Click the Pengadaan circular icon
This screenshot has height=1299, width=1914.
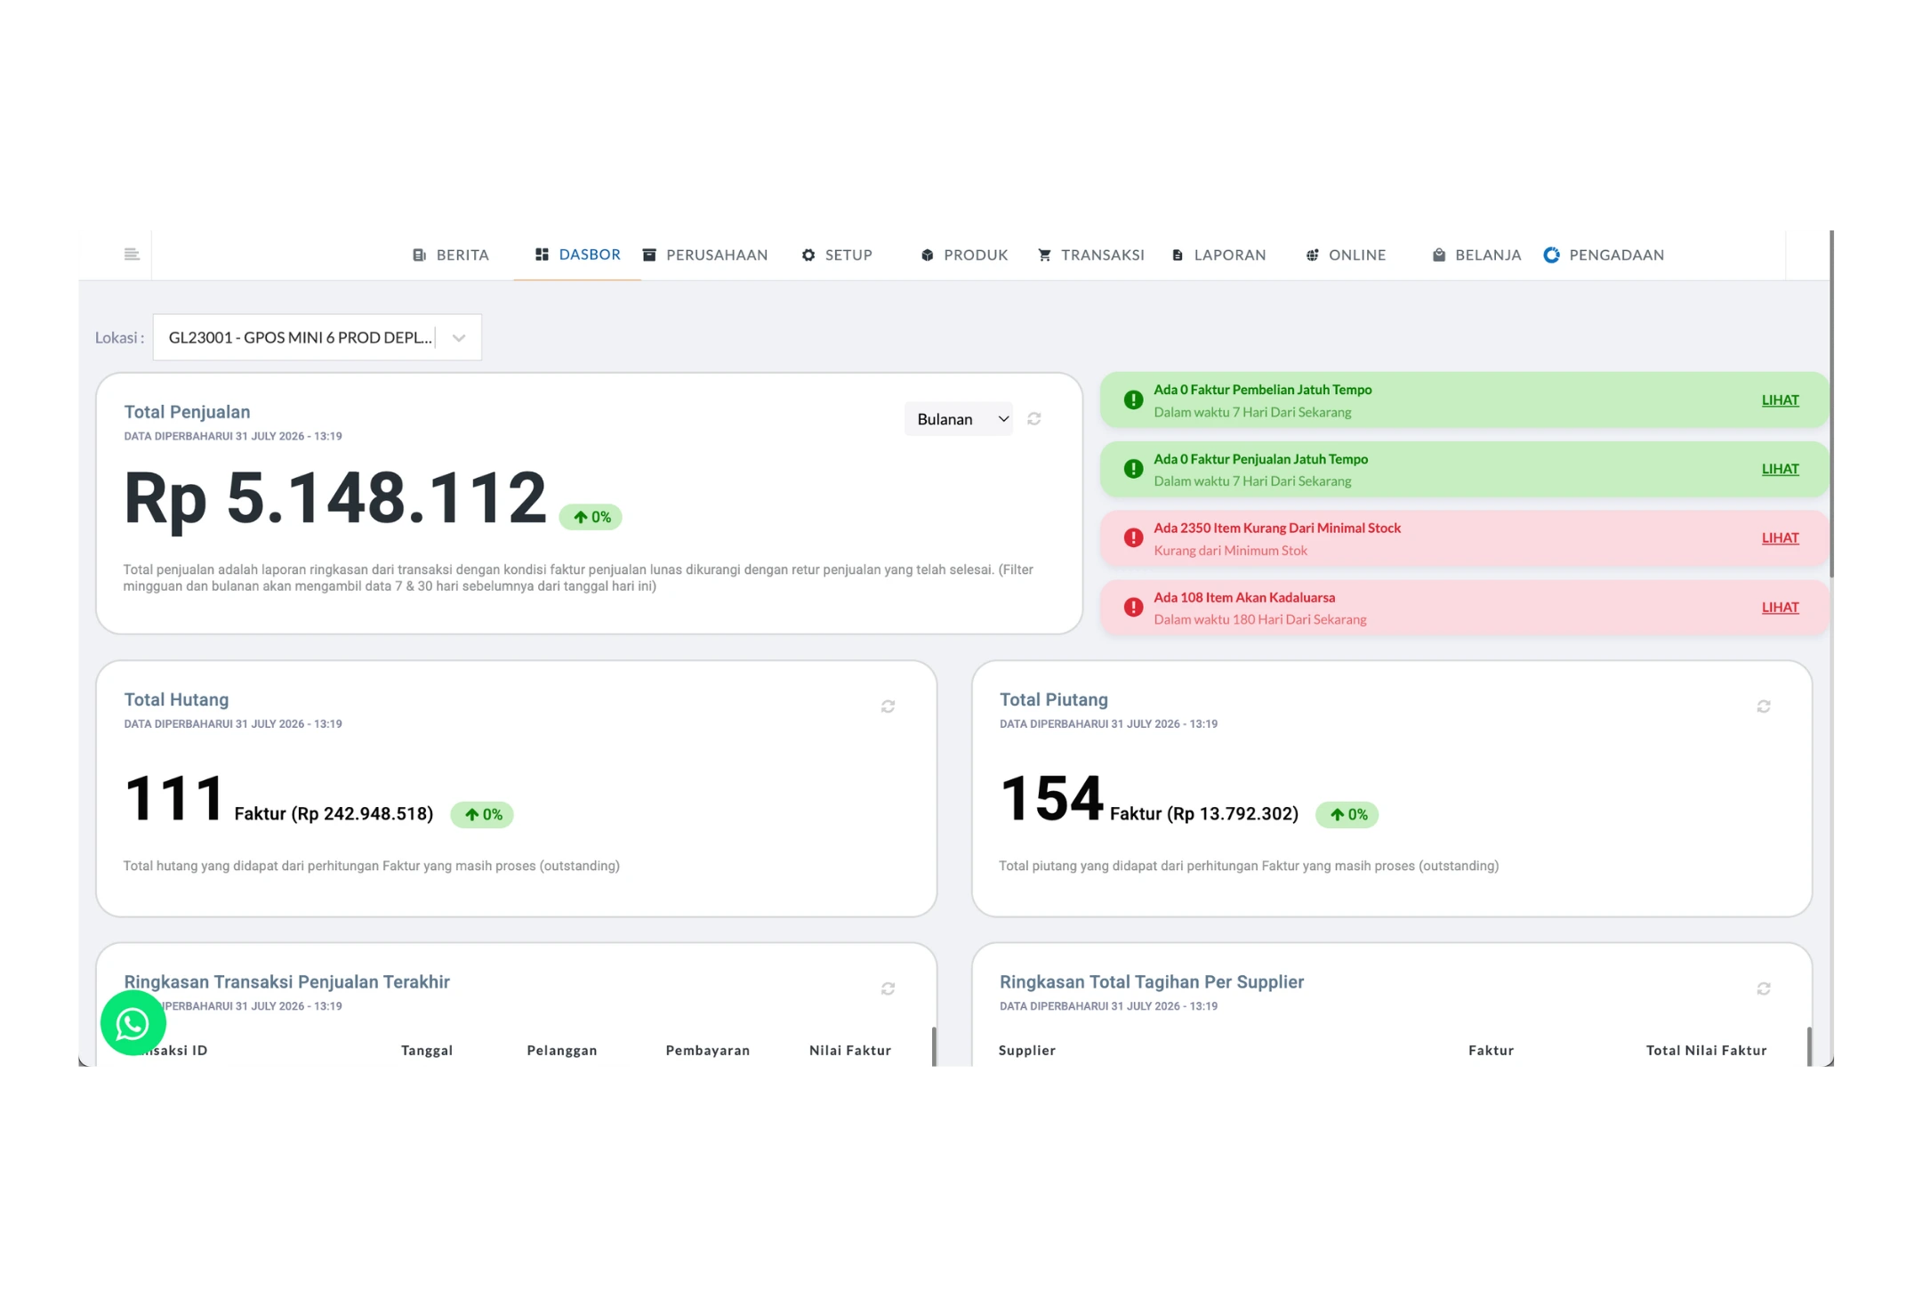tap(1551, 255)
